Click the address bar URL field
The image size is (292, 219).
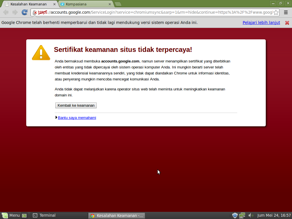click(x=160, y=12)
